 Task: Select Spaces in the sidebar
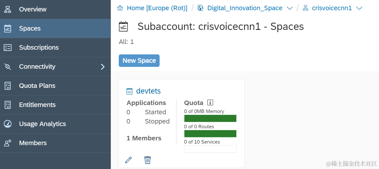tap(30, 28)
